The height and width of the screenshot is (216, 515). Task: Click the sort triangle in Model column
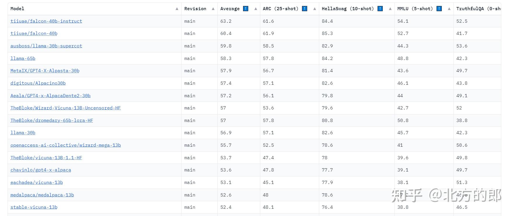tap(177, 9)
